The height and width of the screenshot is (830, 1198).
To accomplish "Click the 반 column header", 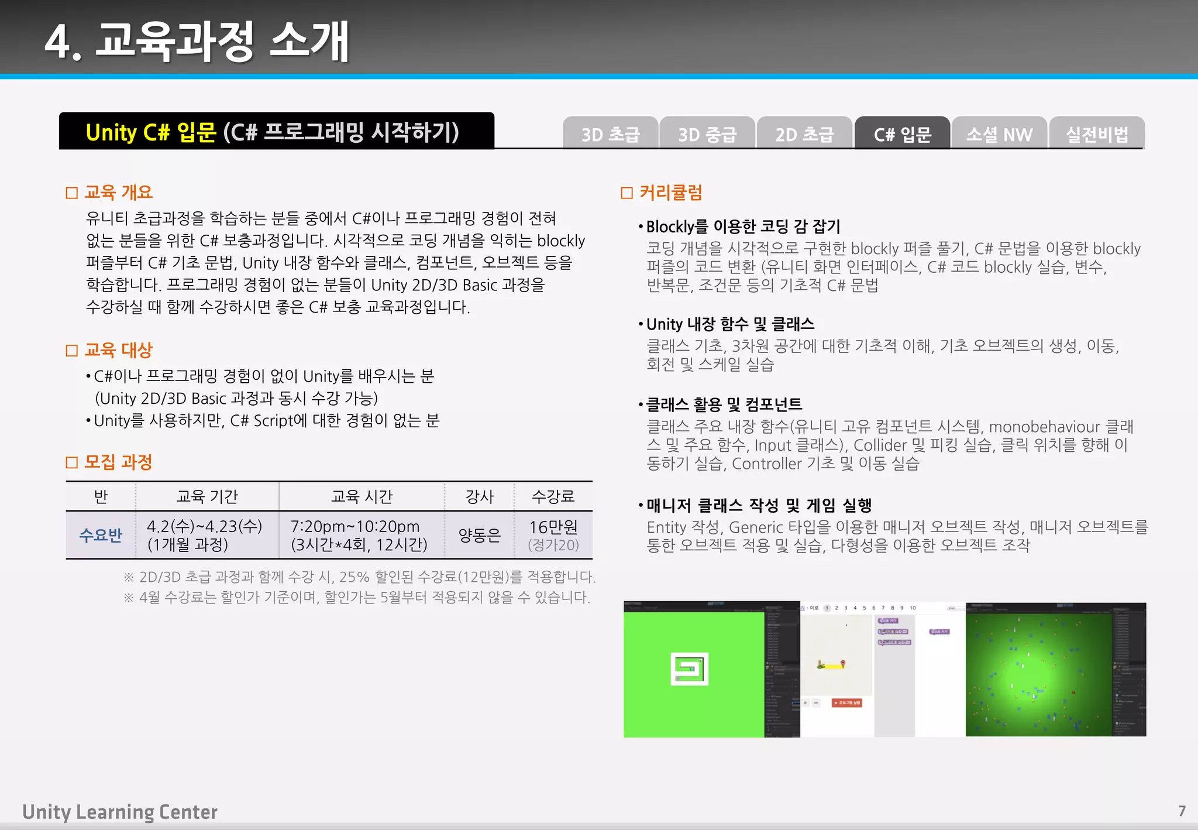I will (101, 496).
